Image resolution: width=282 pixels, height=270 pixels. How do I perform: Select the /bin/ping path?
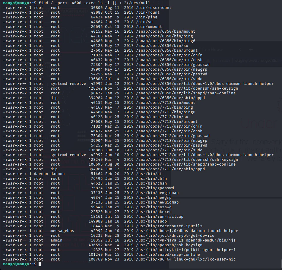[x=147, y=17]
